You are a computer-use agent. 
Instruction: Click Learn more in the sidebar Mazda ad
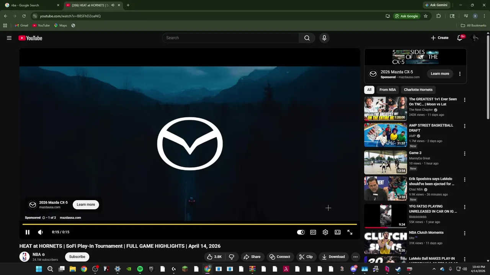pyautogui.click(x=440, y=74)
